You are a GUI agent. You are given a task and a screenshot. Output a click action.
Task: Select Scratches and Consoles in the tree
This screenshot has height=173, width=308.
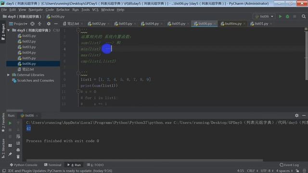pyautogui.click(x=35, y=80)
